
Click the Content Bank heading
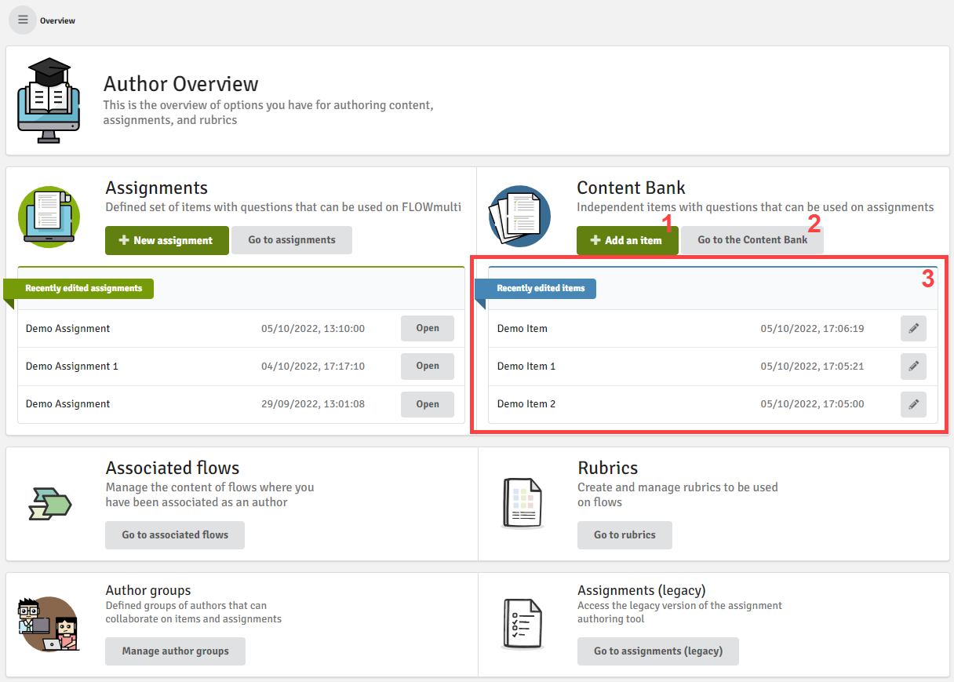[x=632, y=188]
